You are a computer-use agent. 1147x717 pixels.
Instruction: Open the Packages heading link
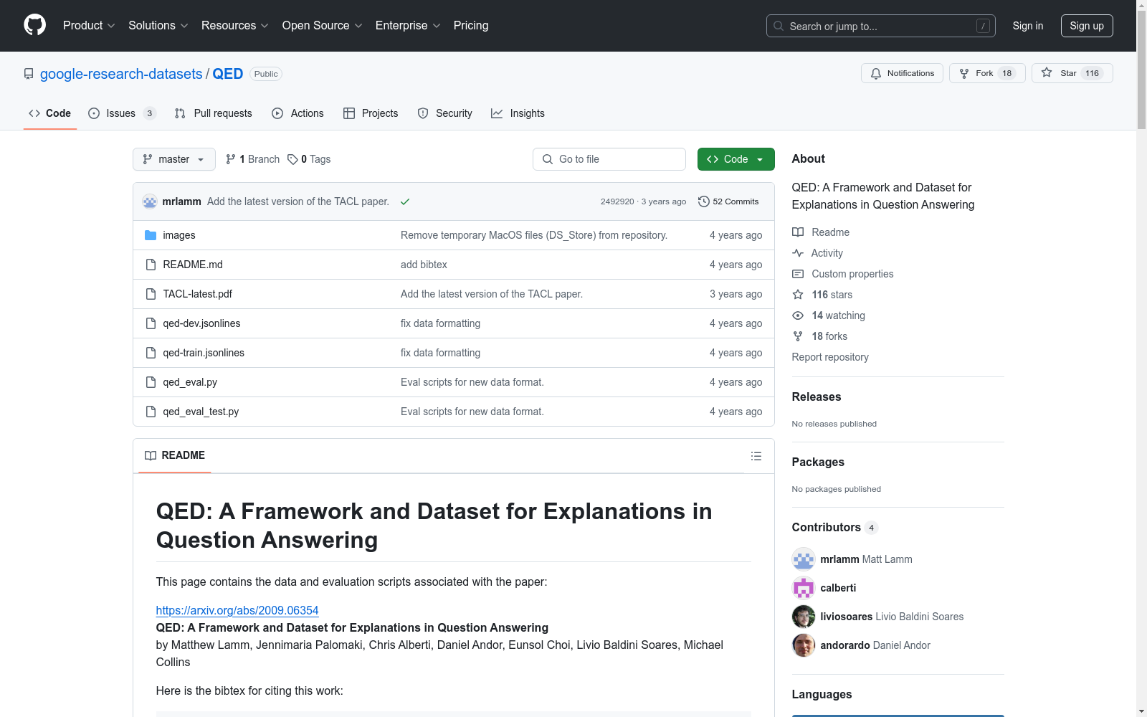coord(818,462)
